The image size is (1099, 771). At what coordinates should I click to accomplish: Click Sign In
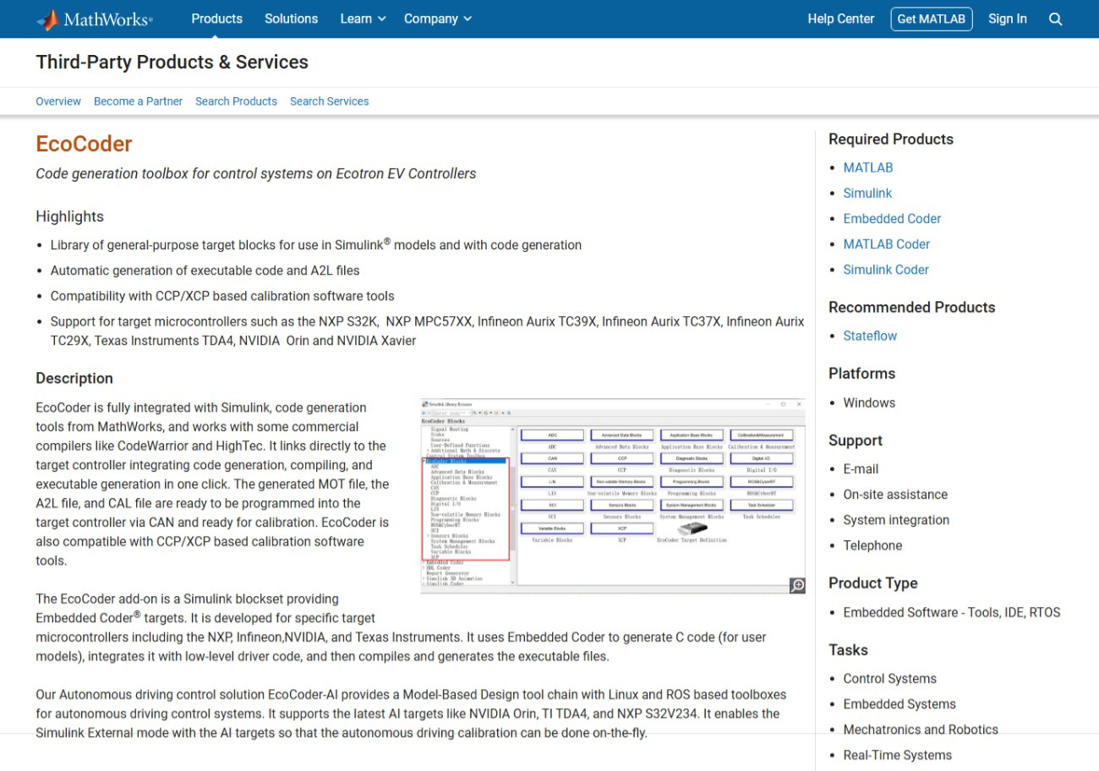tap(1008, 19)
